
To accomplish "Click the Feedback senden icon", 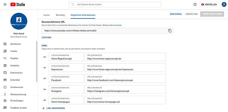I will tap(5, 108).
